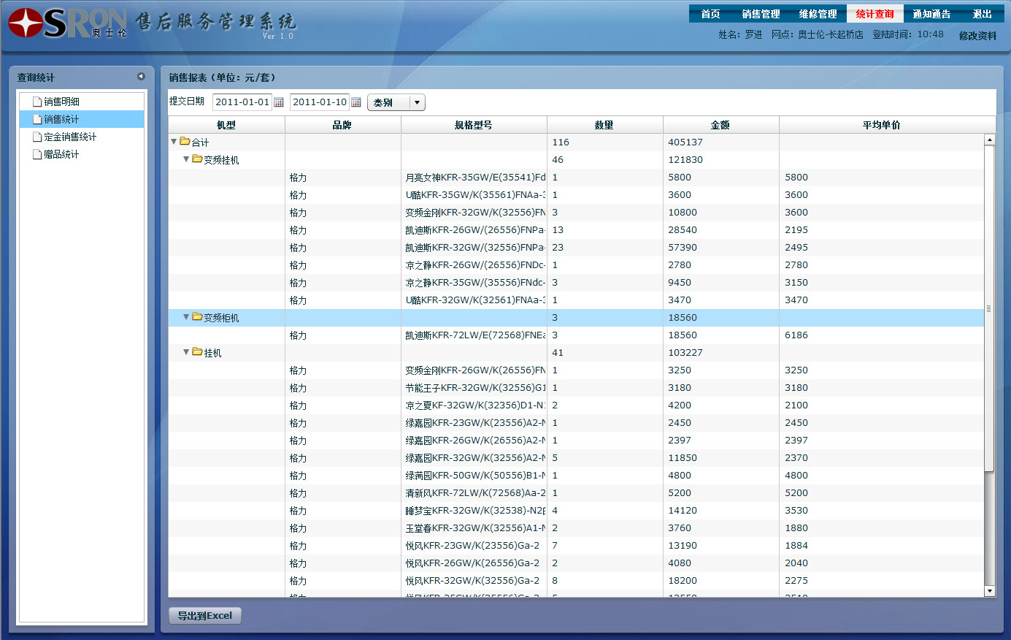The image size is (1011, 640).
Task: Open the 类别 dropdown
Action: pyautogui.click(x=396, y=102)
